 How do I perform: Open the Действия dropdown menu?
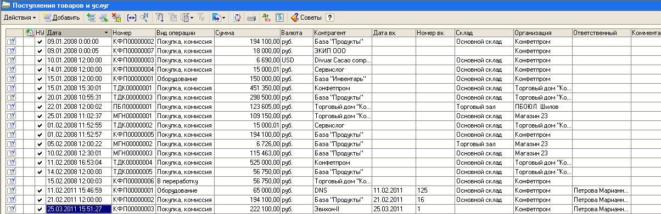coord(20,18)
